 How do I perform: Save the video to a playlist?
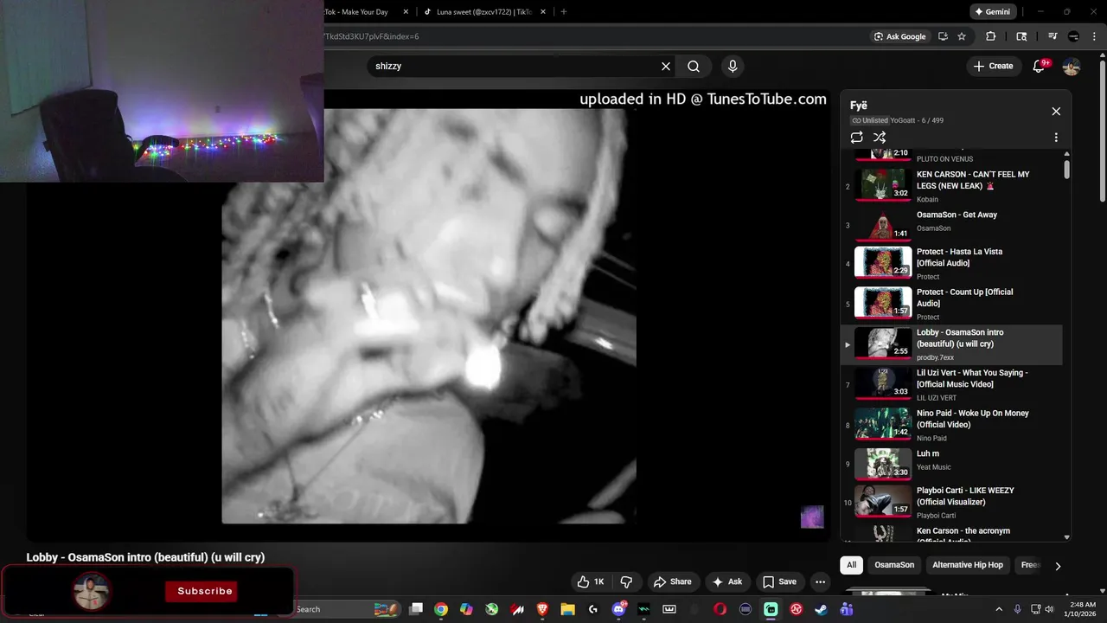[x=779, y=582]
